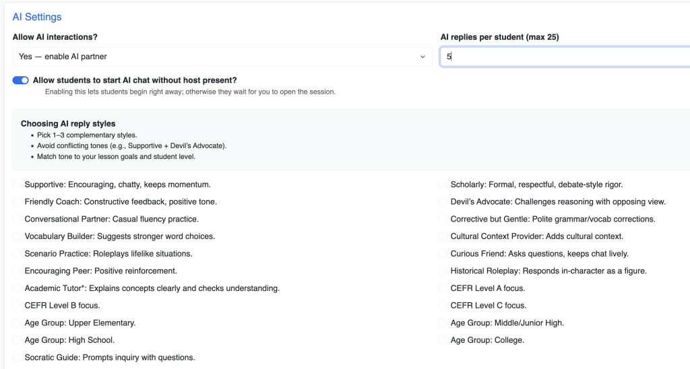Image resolution: width=690 pixels, height=369 pixels.
Task: Check the Scenario Practice checkbox
Action: point(16,254)
